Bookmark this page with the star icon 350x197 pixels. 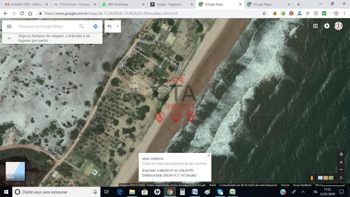click(x=264, y=13)
